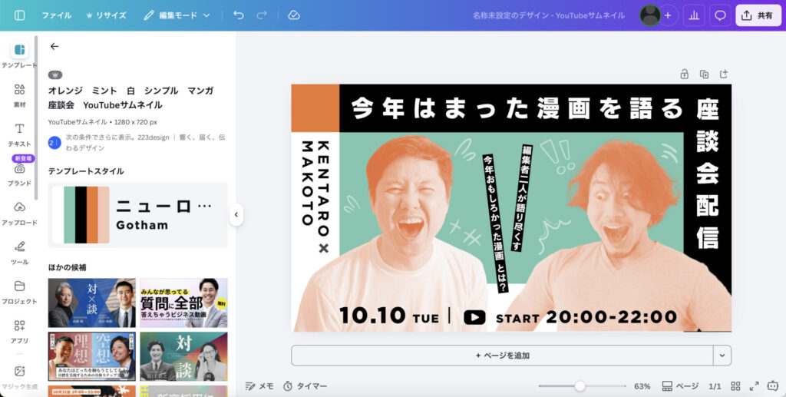This screenshot has height=397, width=786.
Task: Click the duplicate page icon
Action: (x=704, y=74)
